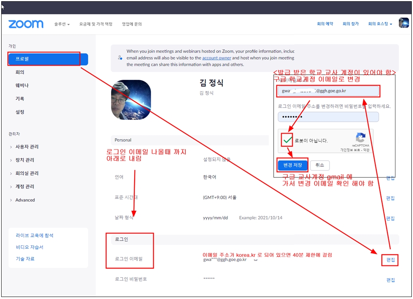
Task: Click 편집 for 언어 row
Action: [390, 178]
